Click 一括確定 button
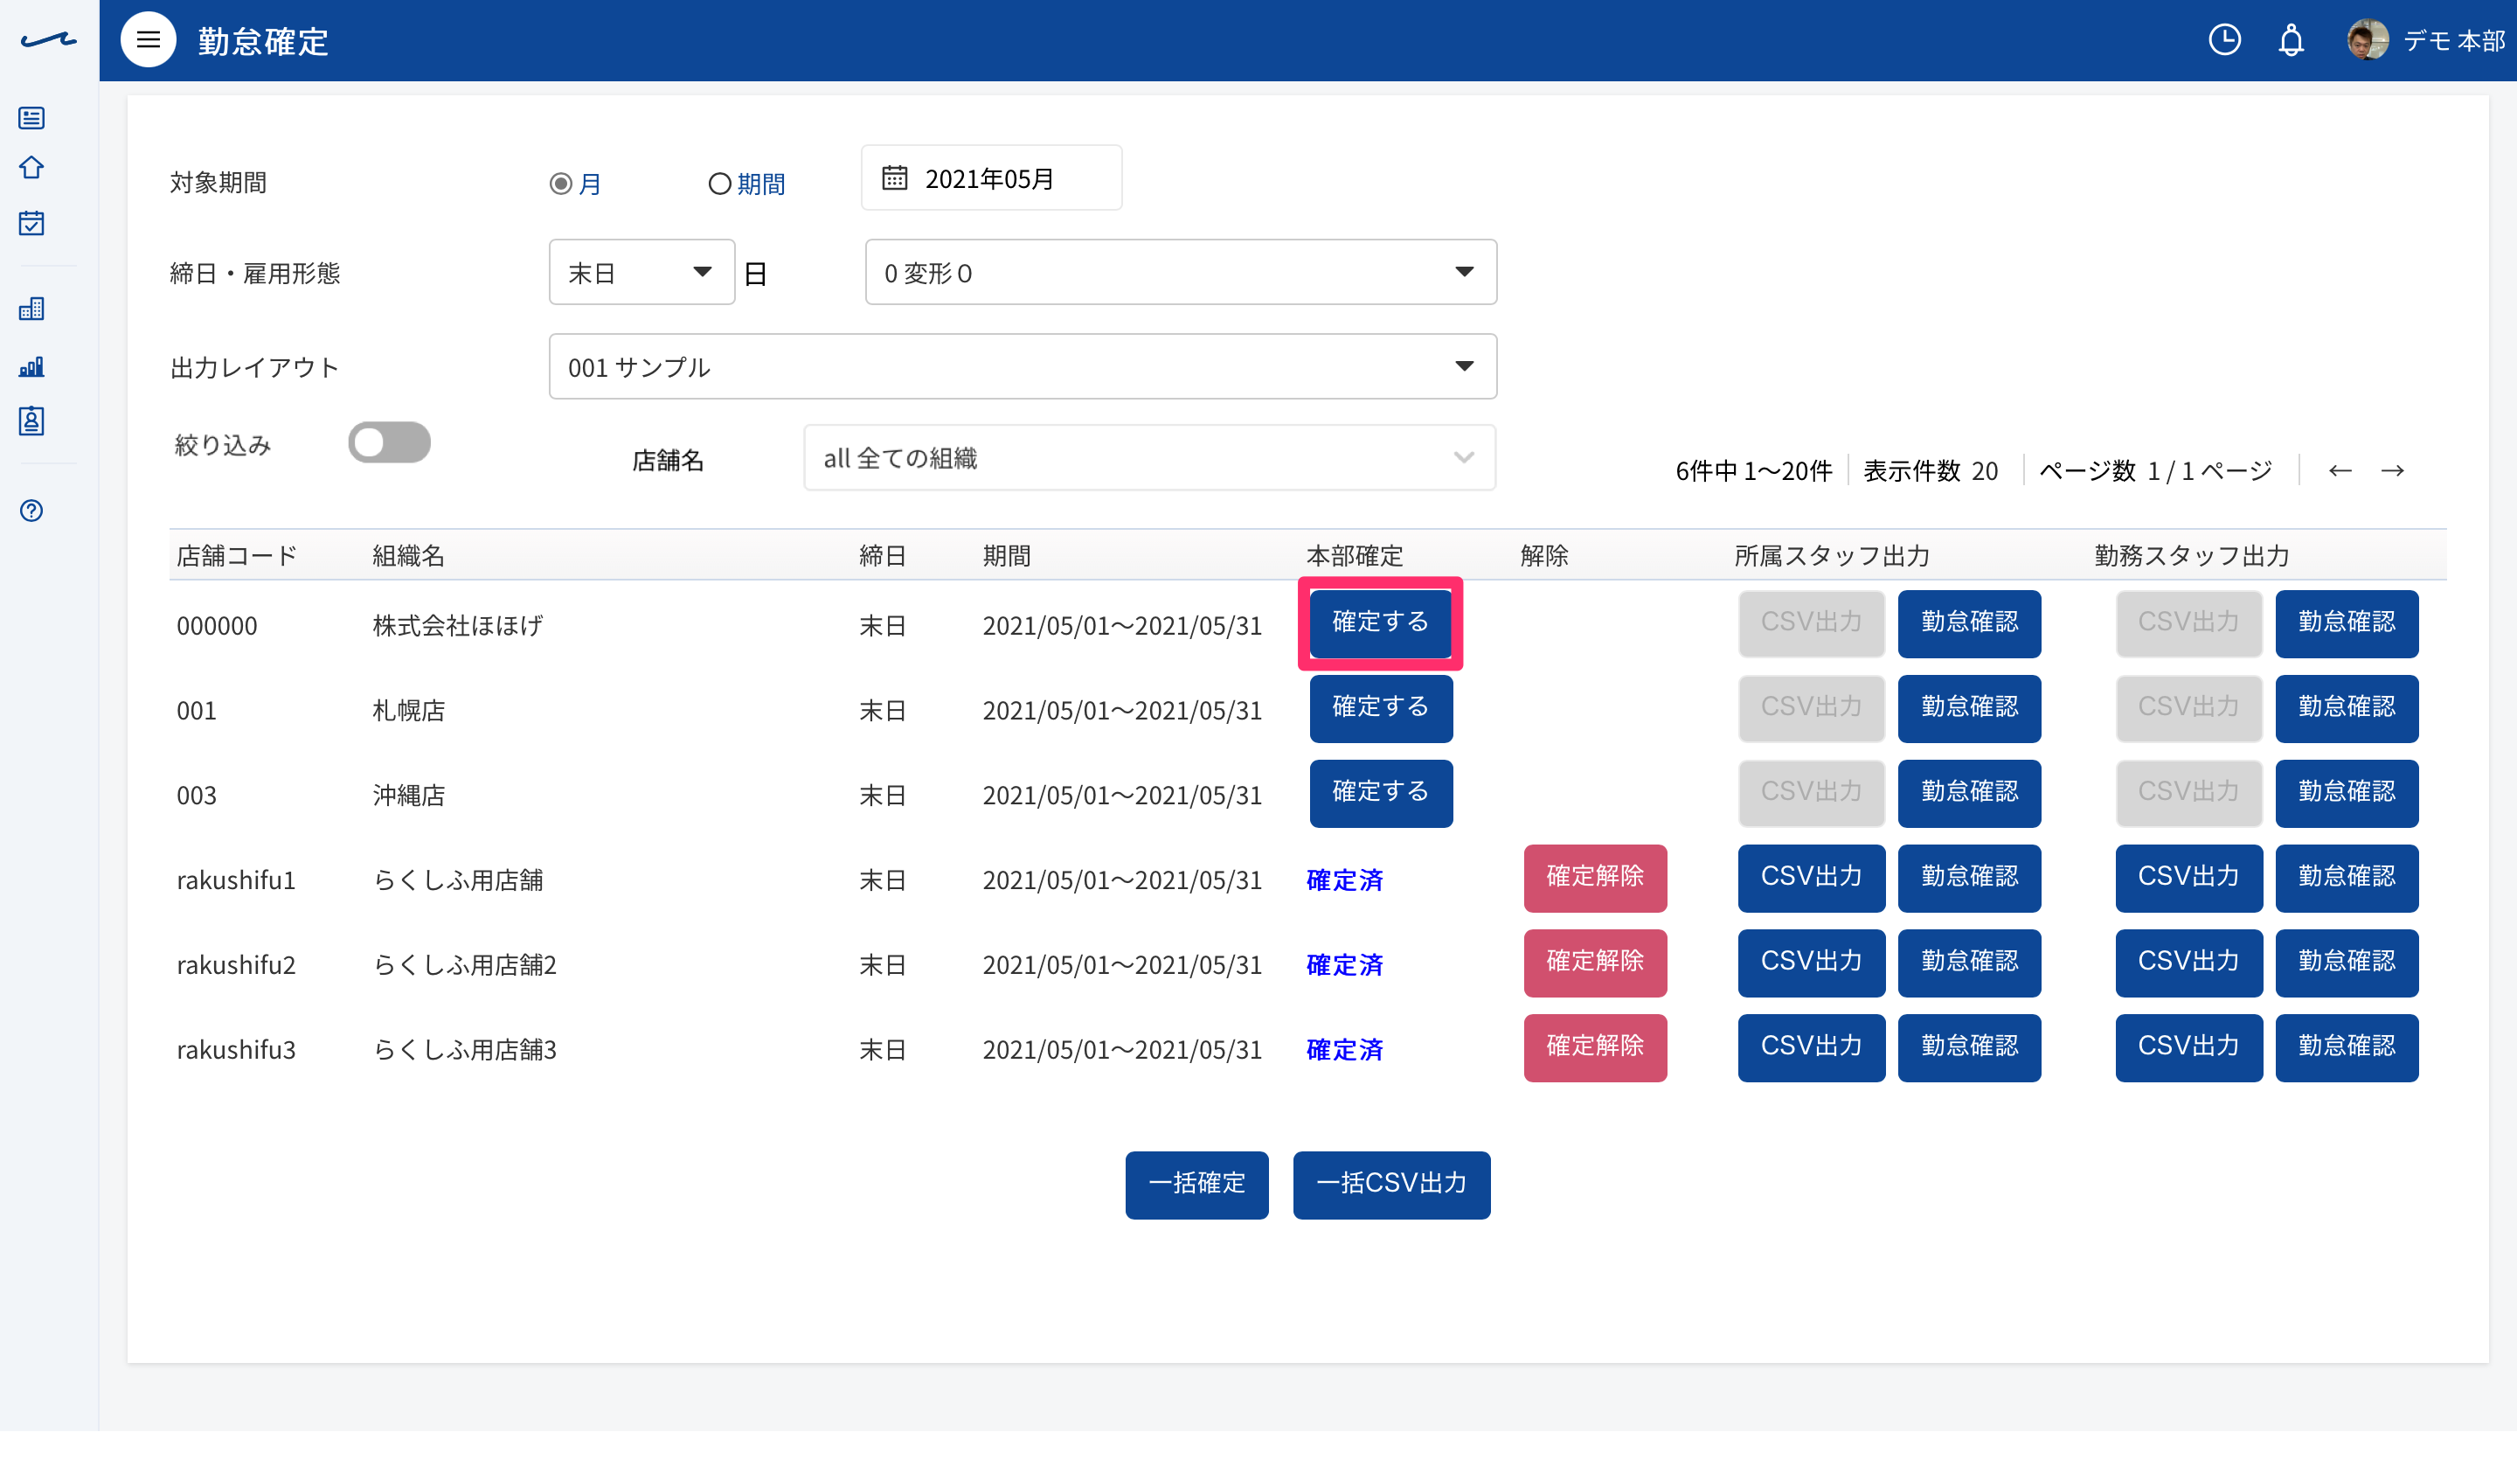This screenshot has height=1467, width=2517. pos(1196,1185)
